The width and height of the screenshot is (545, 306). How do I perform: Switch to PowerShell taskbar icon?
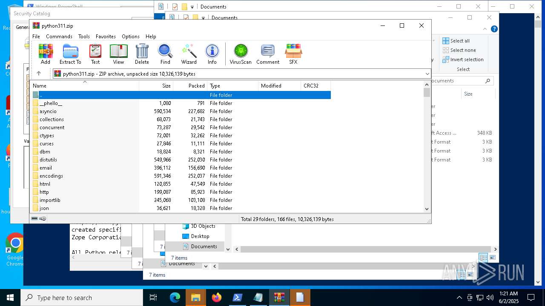(x=237, y=297)
